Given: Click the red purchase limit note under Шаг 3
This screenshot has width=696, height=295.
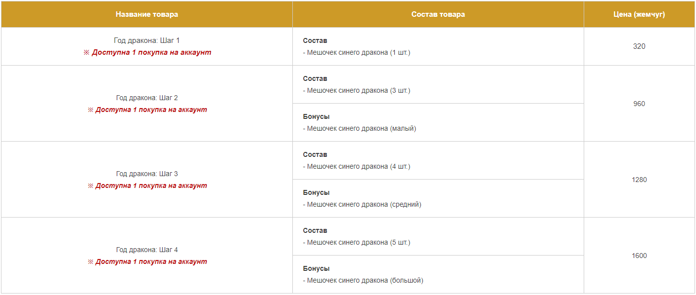Looking at the screenshot, I should [x=147, y=185].
